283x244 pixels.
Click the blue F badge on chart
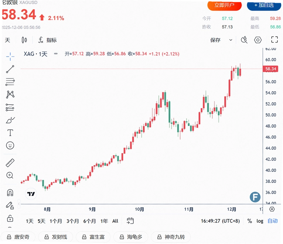pos(255,197)
